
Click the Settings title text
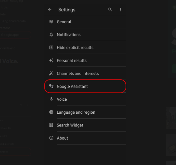67,10
